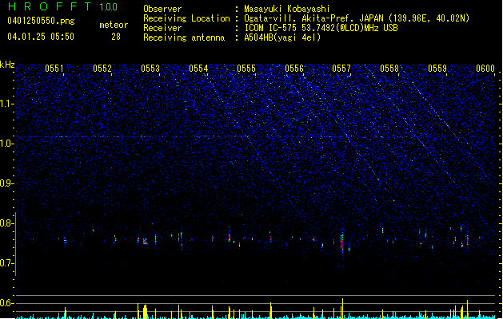Click the 0558 time marker
Viewport: 503px width, 319px height.
(389, 69)
